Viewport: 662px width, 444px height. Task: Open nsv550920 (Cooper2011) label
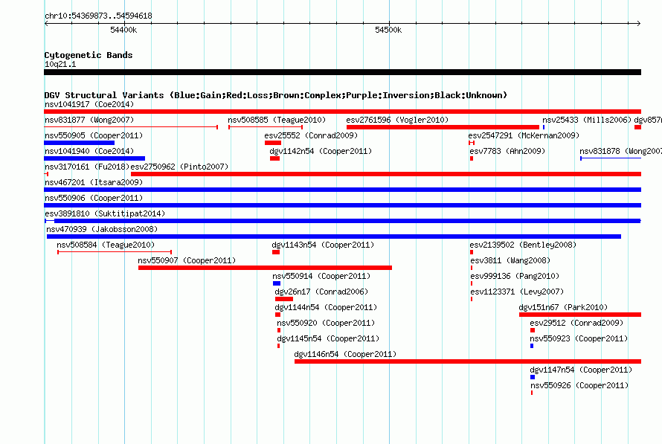326,323
